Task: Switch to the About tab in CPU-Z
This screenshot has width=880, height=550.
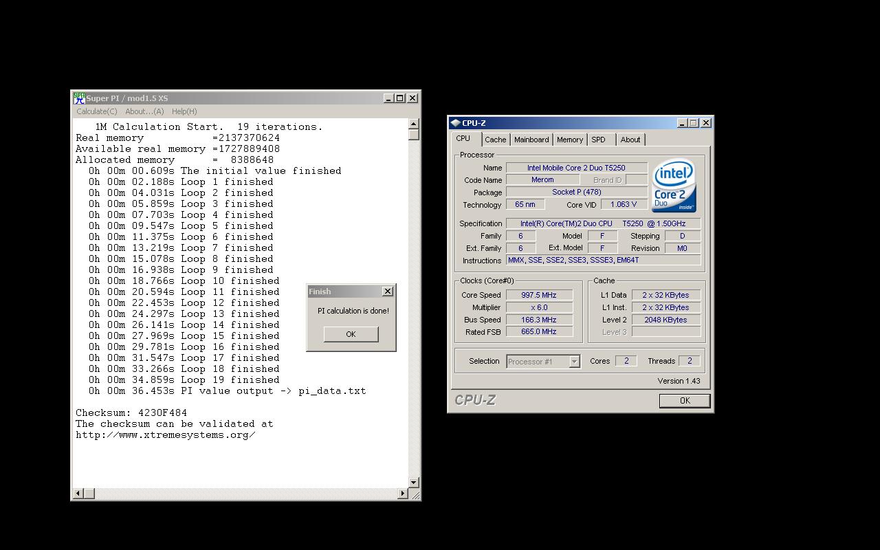Action: pos(630,140)
